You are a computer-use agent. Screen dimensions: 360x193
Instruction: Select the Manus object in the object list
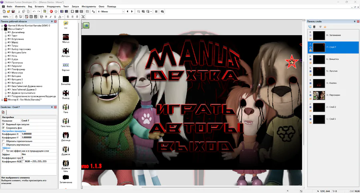click(x=66, y=39)
